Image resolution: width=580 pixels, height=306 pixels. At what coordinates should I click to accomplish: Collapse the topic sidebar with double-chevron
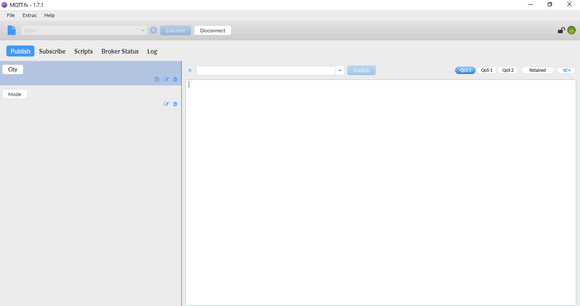[190, 70]
